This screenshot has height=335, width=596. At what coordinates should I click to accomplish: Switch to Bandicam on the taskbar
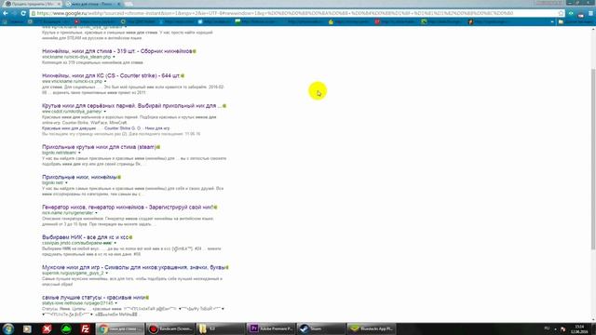click(x=170, y=328)
